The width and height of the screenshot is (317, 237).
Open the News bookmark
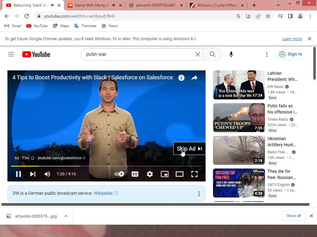coord(110,26)
